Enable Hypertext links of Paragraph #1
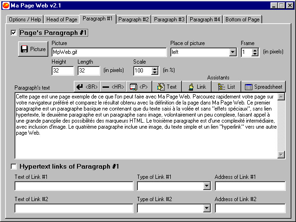 [x=13, y=166]
